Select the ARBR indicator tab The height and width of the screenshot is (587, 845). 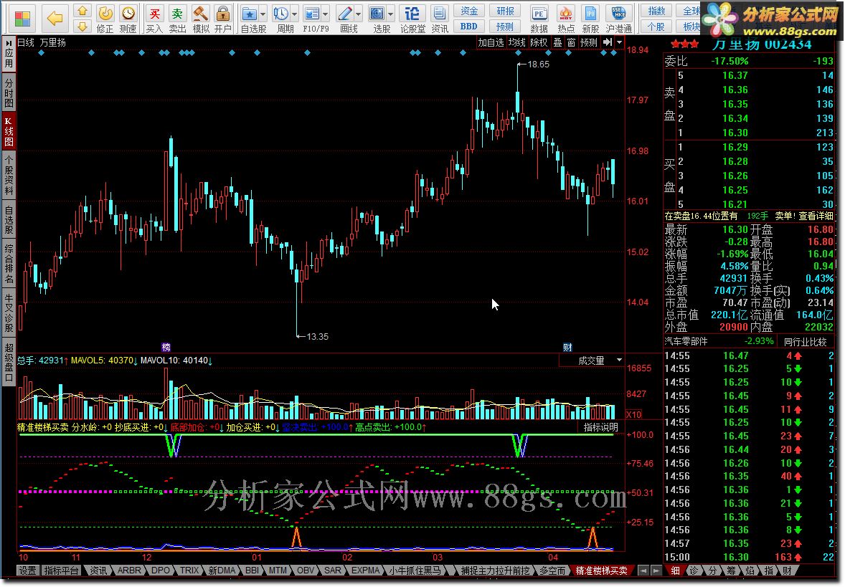[x=129, y=571]
